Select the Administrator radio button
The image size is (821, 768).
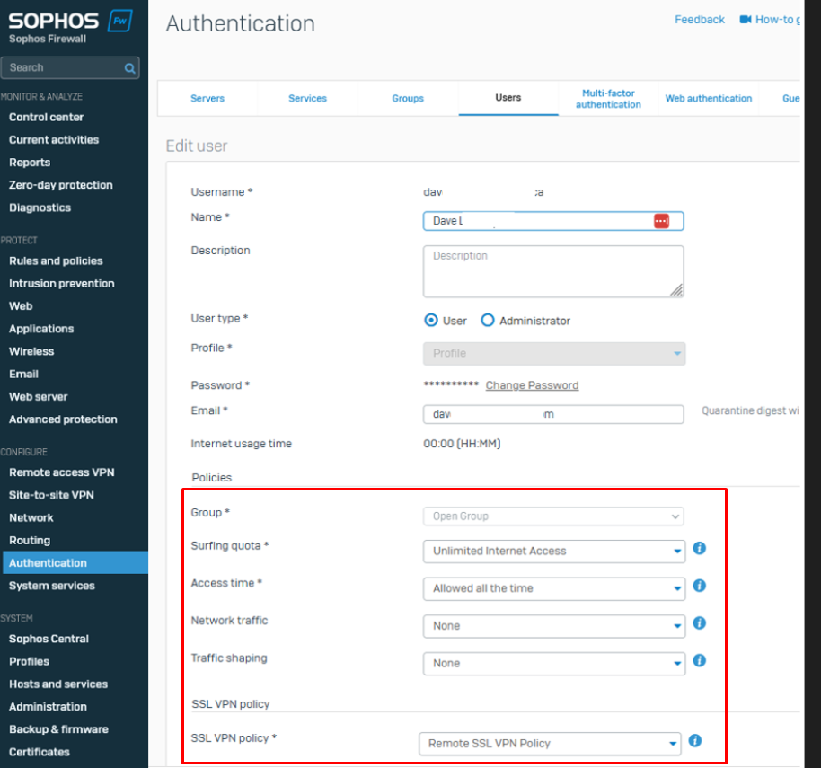(488, 321)
